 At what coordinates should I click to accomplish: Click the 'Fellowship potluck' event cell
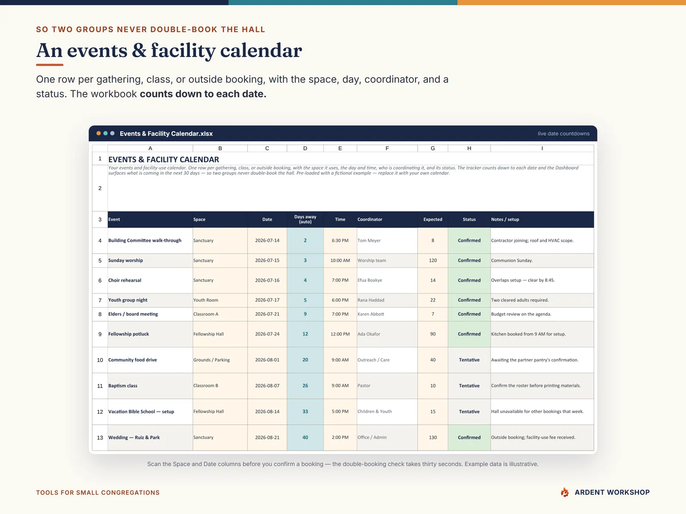pos(150,334)
